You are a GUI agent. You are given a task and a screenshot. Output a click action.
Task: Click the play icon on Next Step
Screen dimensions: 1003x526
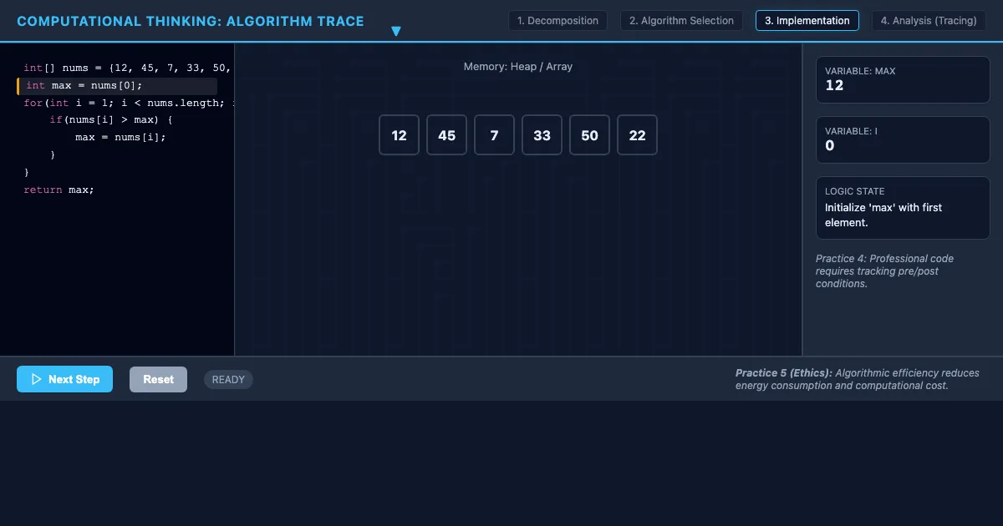36,379
